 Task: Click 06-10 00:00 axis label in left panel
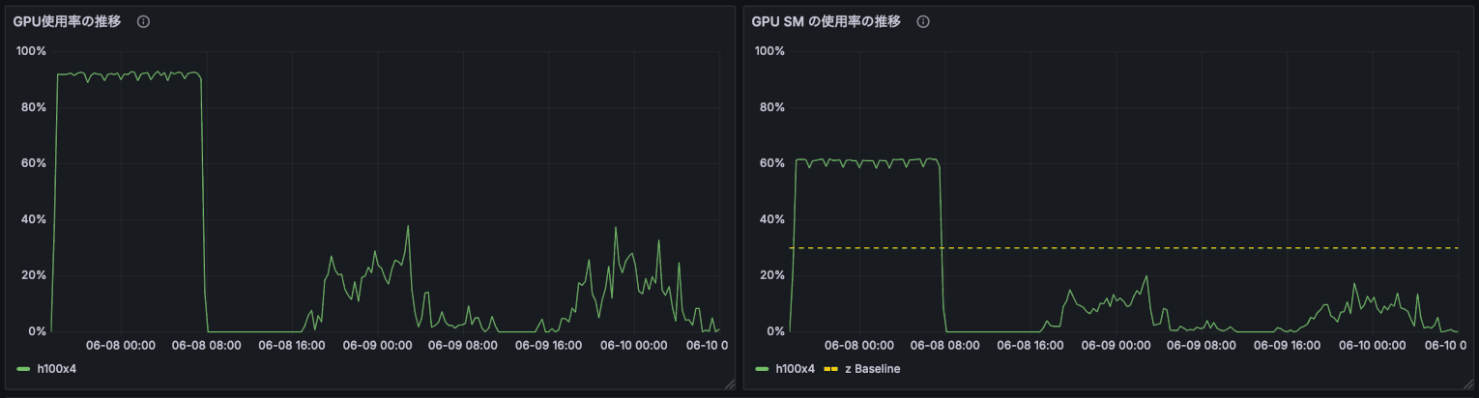(633, 345)
